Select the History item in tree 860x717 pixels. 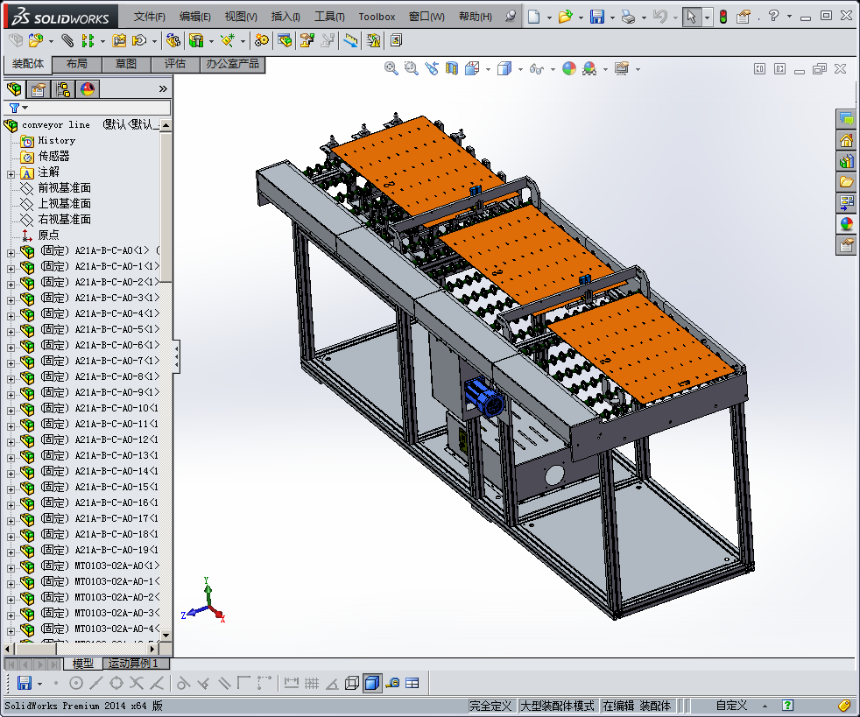57,141
